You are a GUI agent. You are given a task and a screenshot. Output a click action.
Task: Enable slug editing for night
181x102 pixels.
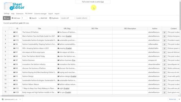[66, 88]
